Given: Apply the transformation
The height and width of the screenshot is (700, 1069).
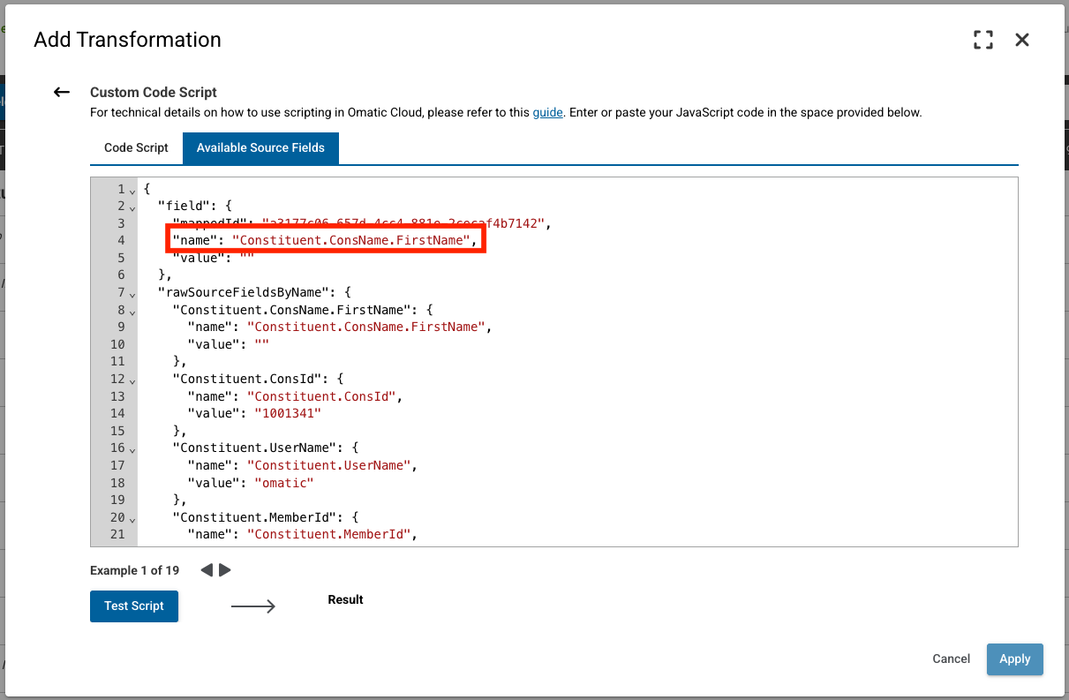Looking at the screenshot, I should point(1015,659).
